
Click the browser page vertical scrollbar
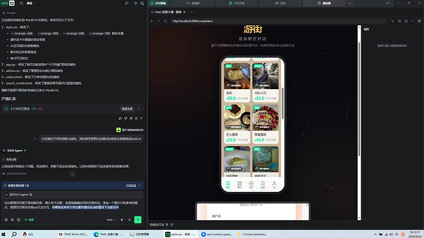(x=359, y=99)
